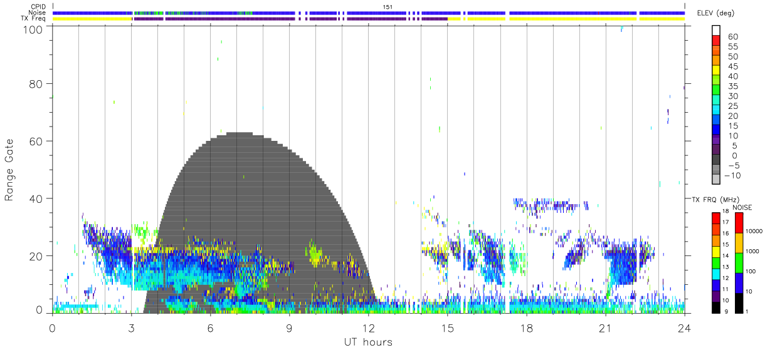Click the red swatch in the ELEV colorbar
Screen dimensions: 770x355
click(x=717, y=41)
